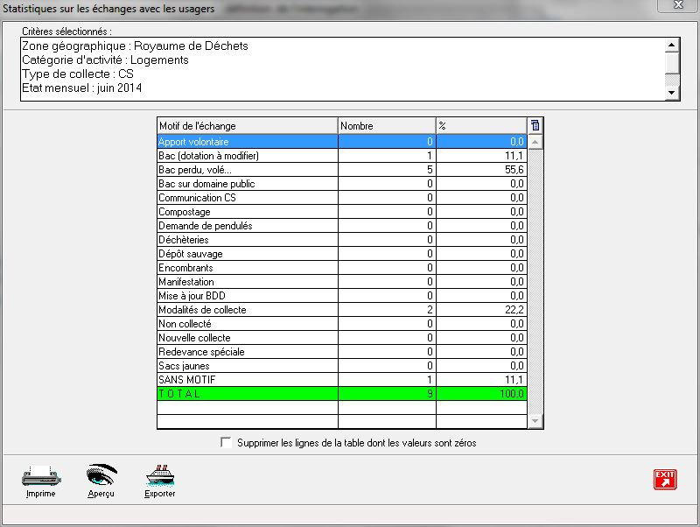
Task: Select the 'Apport volontaire' row
Action: coord(247,142)
